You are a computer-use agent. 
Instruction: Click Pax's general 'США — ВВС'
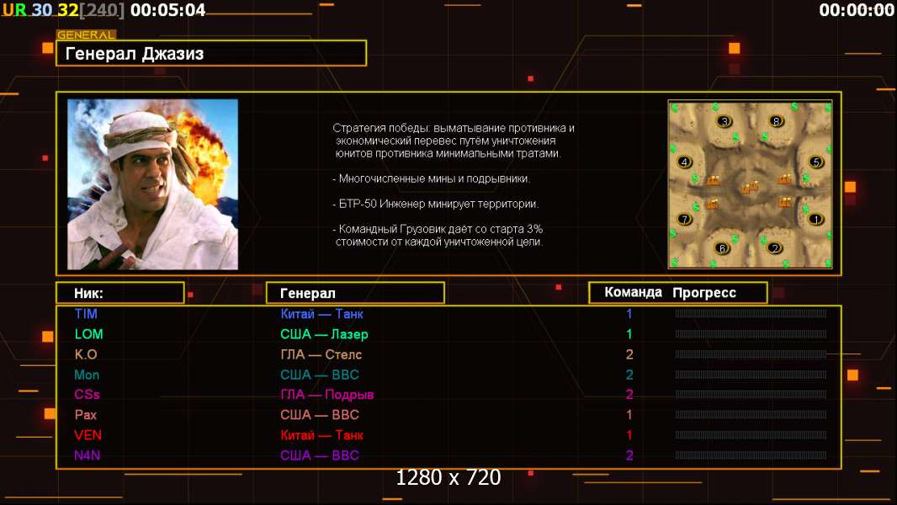coord(320,415)
